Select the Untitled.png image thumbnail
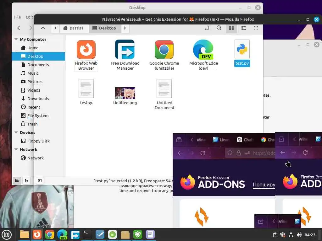This screenshot has height=241, width=322. pyautogui.click(x=125, y=96)
